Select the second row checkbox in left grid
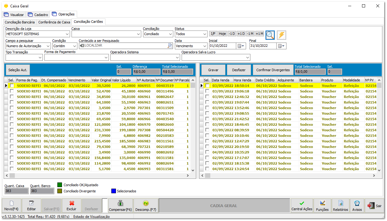This screenshot has width=387, height=221. tap(12, 91)
